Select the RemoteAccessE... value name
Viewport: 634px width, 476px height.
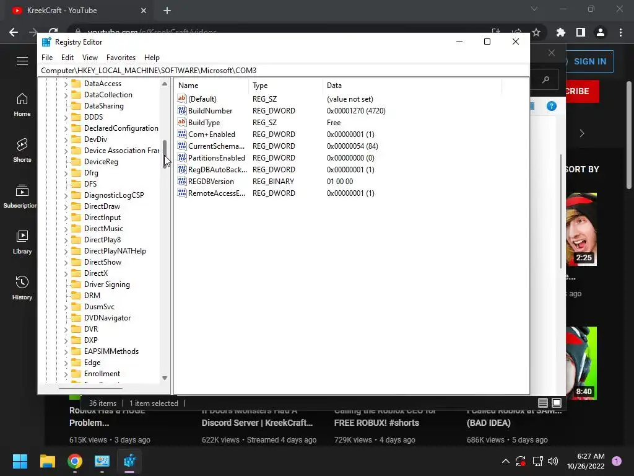(217, 193)
